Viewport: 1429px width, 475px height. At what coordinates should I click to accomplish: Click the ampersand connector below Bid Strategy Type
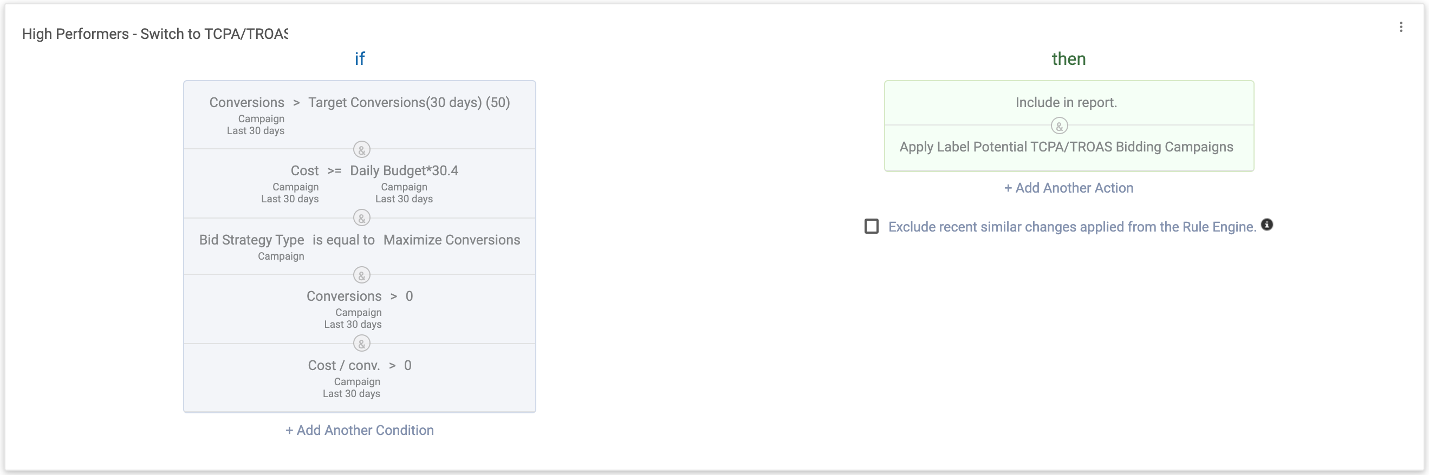[362, 275]
